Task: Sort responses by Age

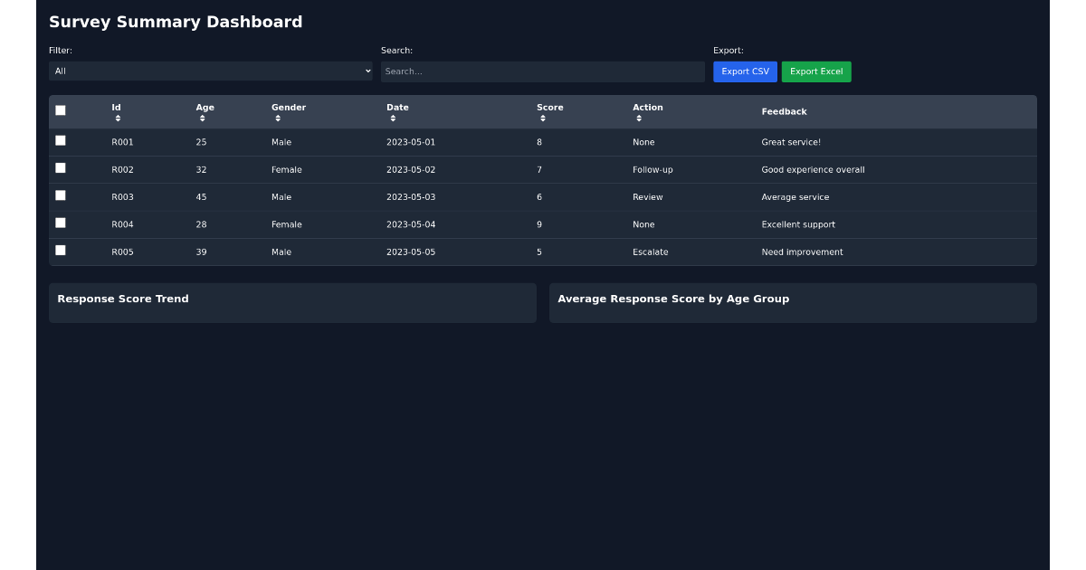Action: 205,111
